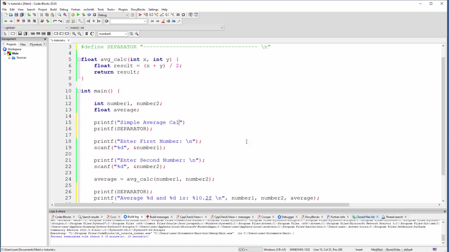Cut the selected text
449x252 pixels.
(41, 15)
